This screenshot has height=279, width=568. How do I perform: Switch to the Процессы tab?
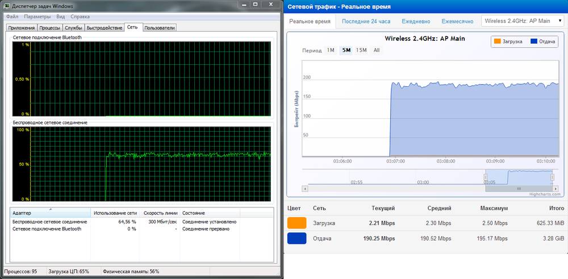pyautogui.click(x=49, y=28)
